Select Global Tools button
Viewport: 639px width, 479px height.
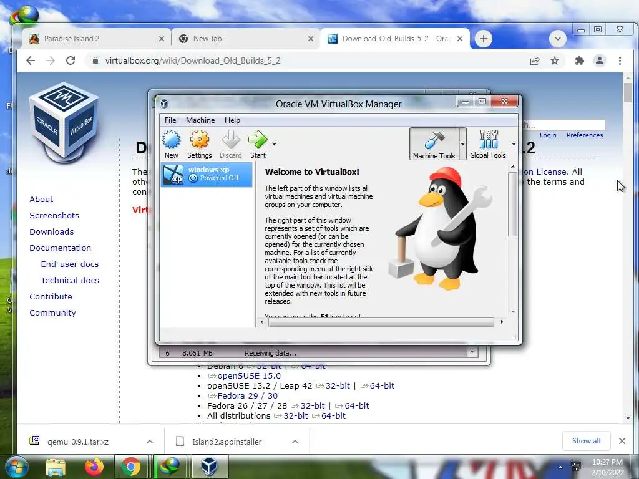click(488, 144)
